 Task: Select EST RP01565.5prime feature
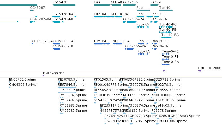click(x=95, y=82)
